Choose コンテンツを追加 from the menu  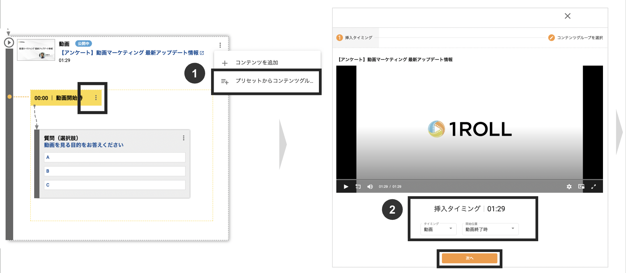click(267, 63)
